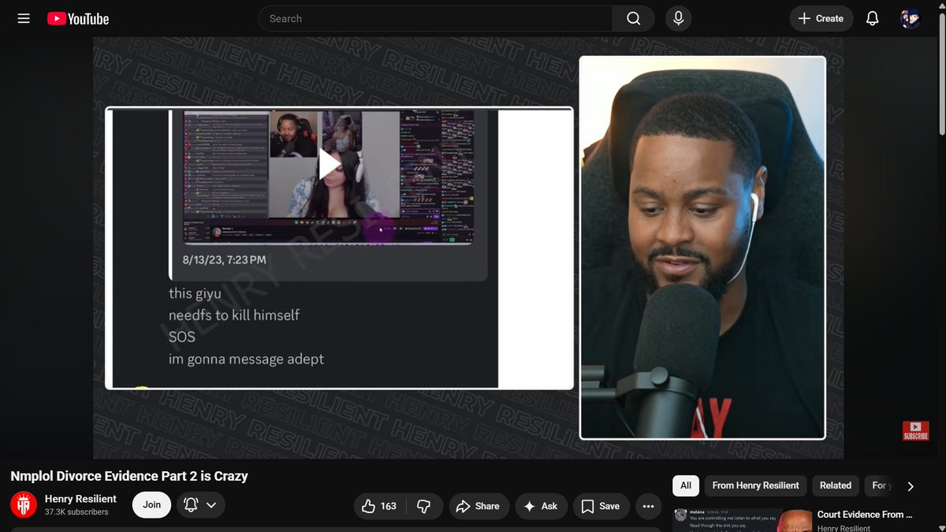Open more actions ellipsis menu
Viewport: 946px width, 532px height.
point(648,506)
